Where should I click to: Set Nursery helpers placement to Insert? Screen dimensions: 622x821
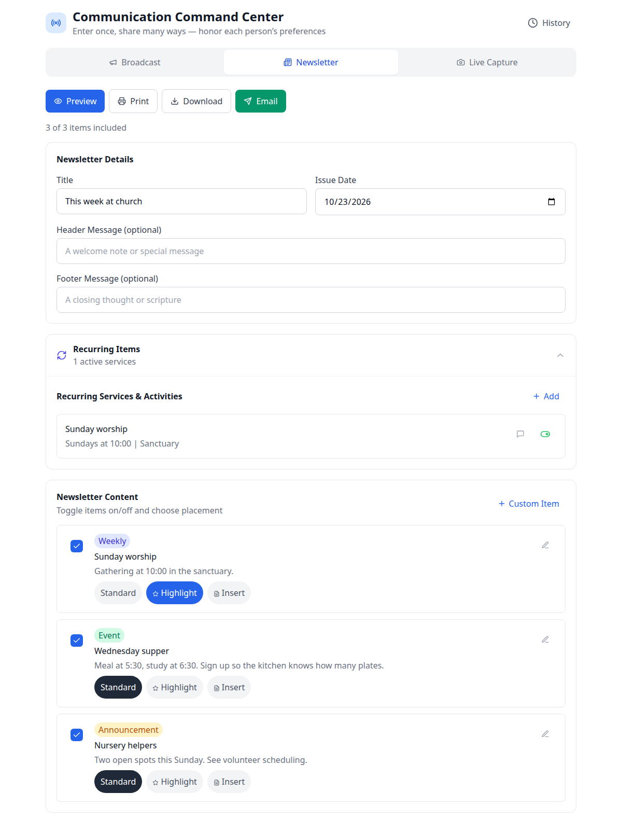(229, 782)
